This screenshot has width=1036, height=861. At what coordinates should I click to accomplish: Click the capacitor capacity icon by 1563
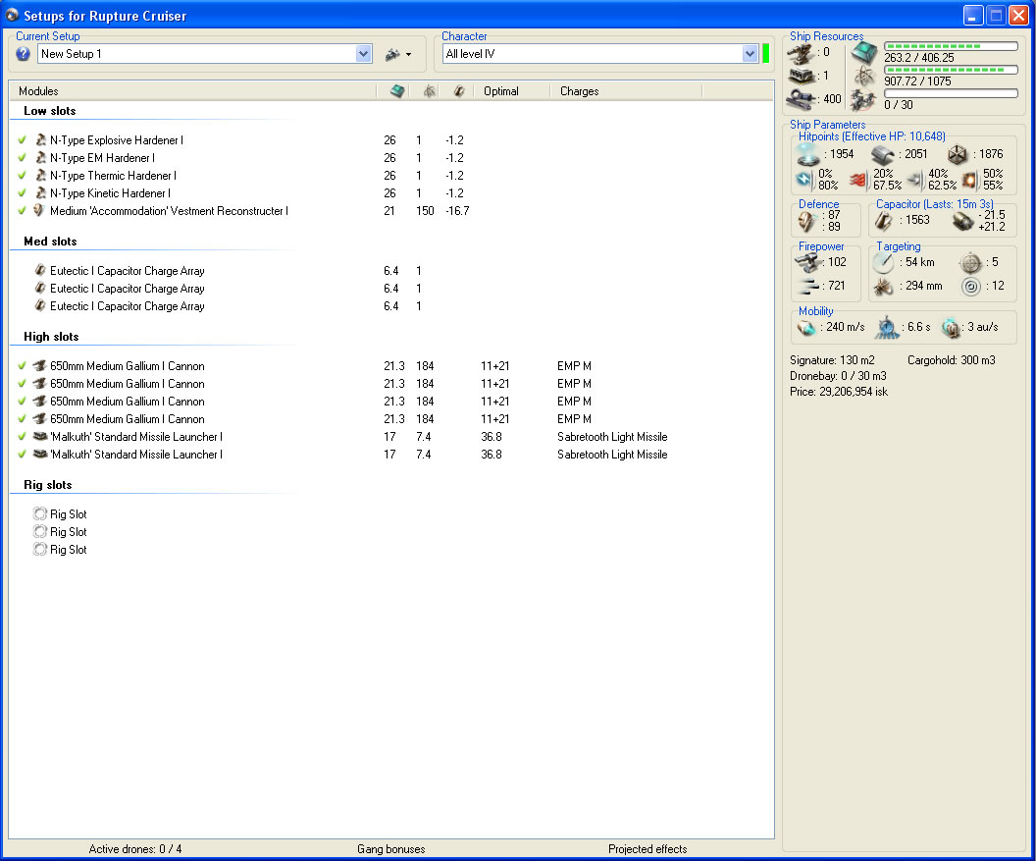point(884,221)
